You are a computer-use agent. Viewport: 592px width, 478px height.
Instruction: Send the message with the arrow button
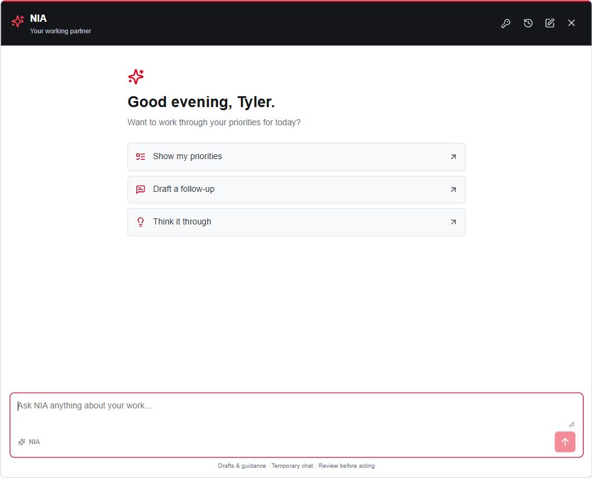tap(565, 442)
